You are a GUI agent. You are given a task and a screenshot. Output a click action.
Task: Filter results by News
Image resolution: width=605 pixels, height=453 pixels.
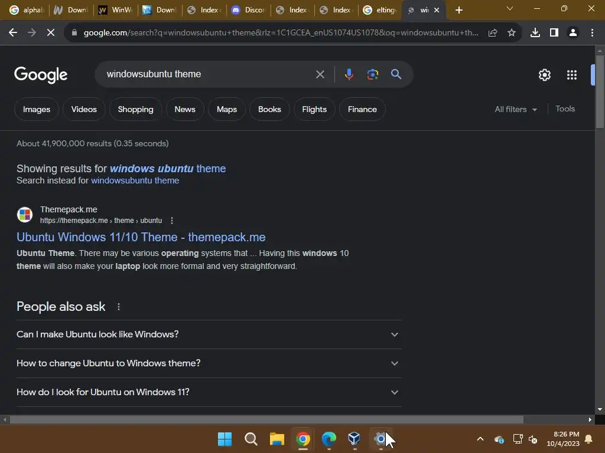tap(185, 109)
